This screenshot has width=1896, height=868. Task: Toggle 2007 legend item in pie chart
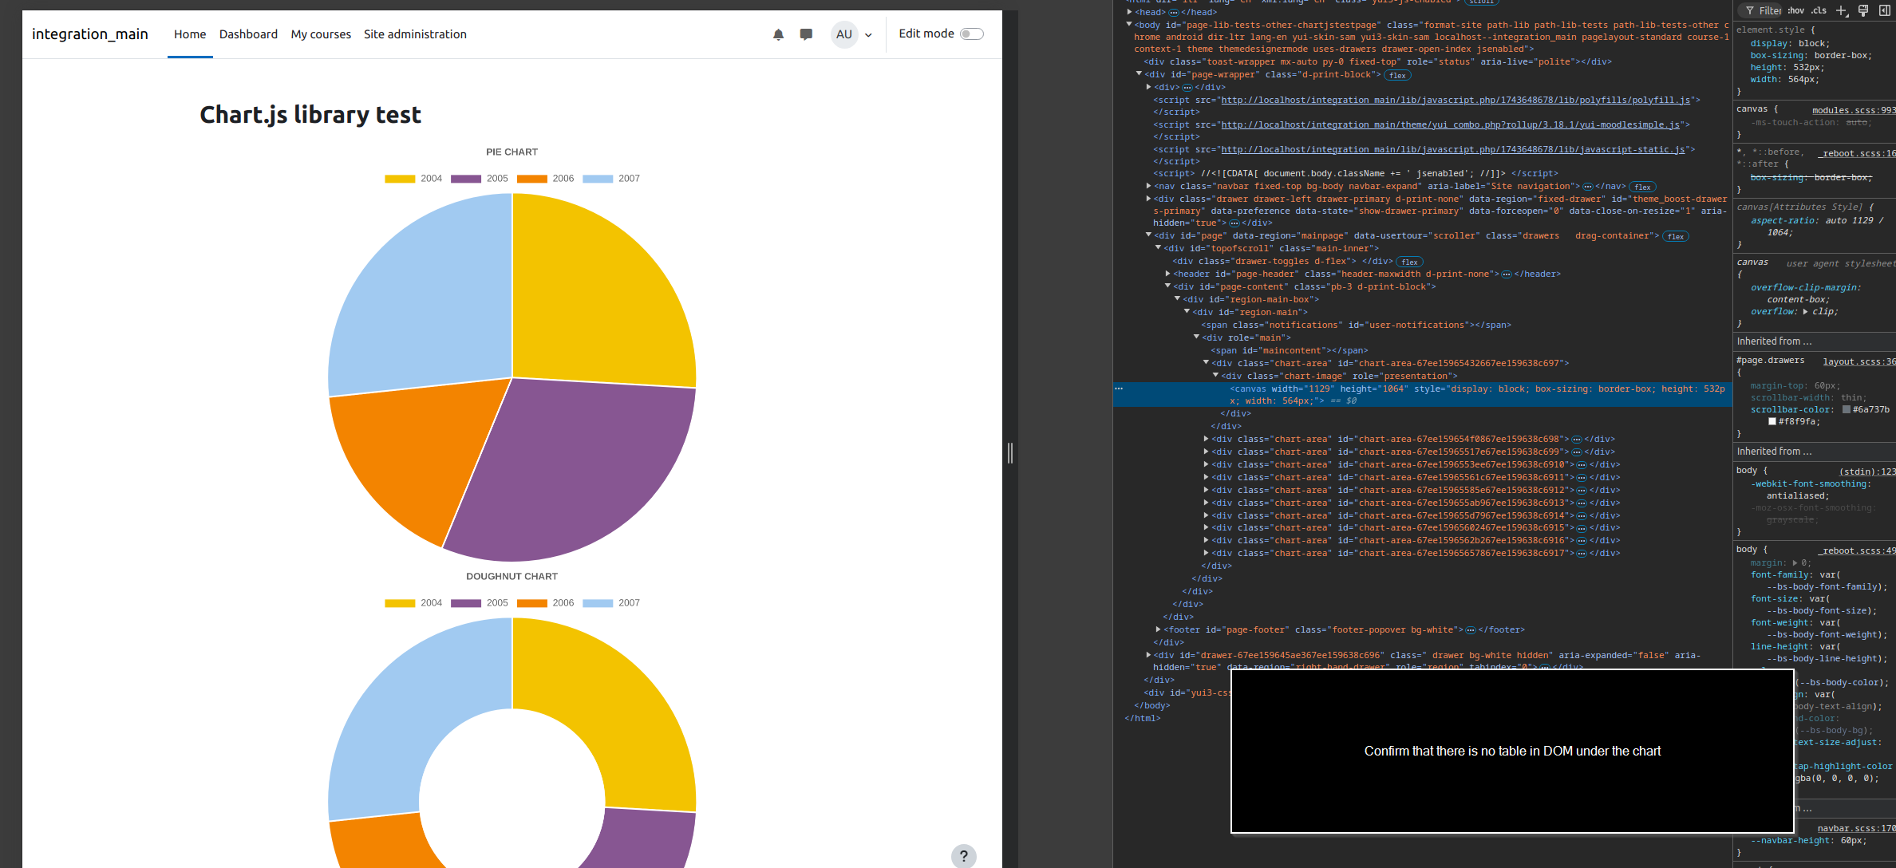611,179
